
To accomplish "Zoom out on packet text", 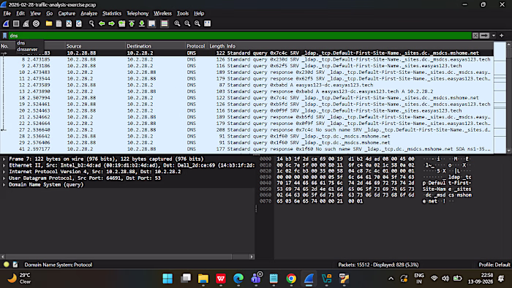I will (187, 23).
